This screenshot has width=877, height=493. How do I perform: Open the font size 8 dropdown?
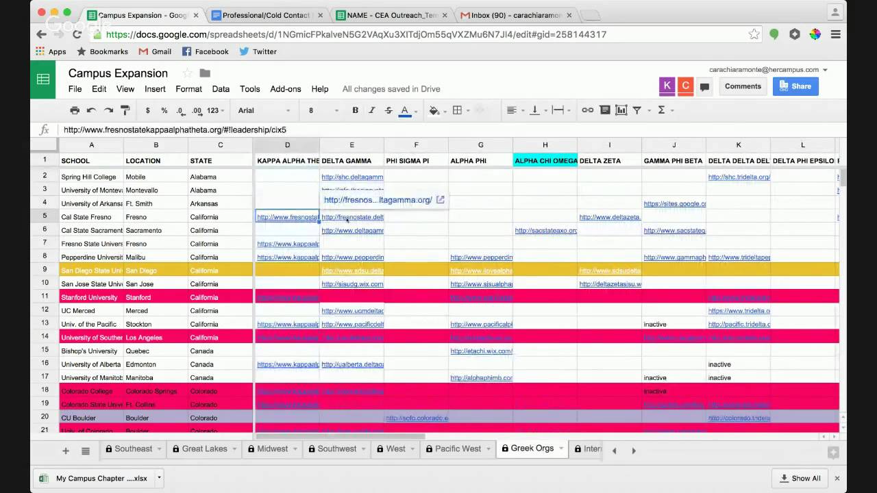(x=323, y=110)
